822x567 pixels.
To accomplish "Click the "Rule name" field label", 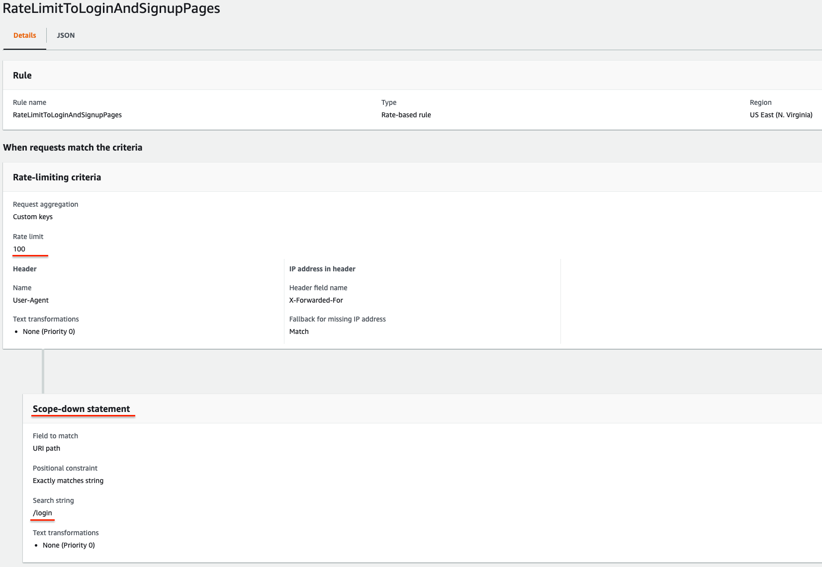I will [x=29, y=102].
